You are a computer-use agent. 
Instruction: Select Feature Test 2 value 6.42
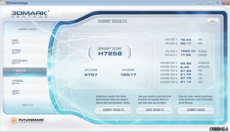[184, 67]
